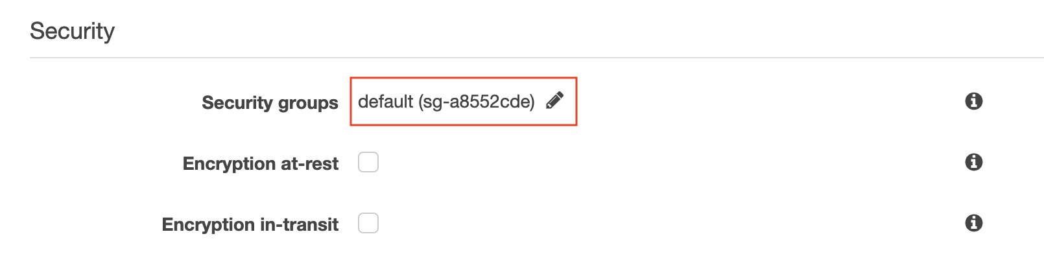Select the default (sg-a8552cde) security group text
The width and height of the screenshot is (1044, 280).
coord(446,102)
